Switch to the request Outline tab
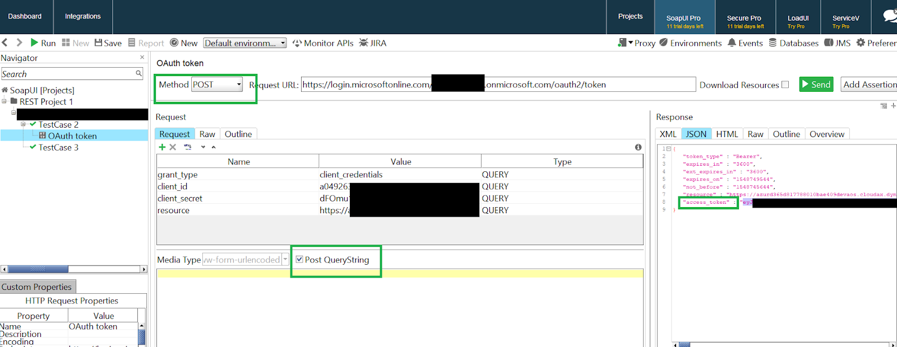Screen dimensions: 897x347 pos(238,134)
